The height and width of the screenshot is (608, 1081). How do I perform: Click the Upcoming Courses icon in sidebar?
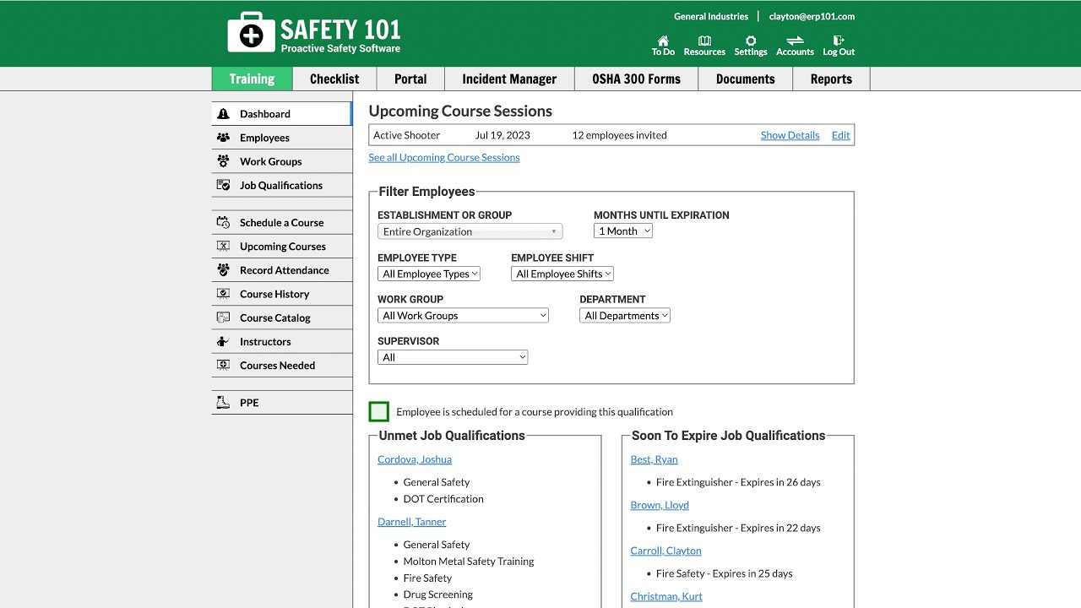223,247
